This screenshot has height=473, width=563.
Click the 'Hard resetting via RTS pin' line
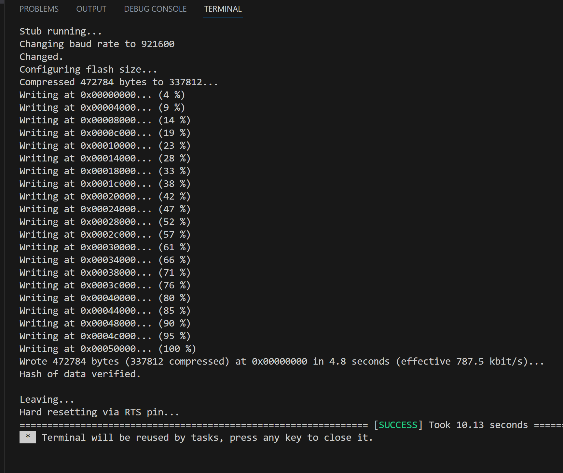click(x=99, y=412)
